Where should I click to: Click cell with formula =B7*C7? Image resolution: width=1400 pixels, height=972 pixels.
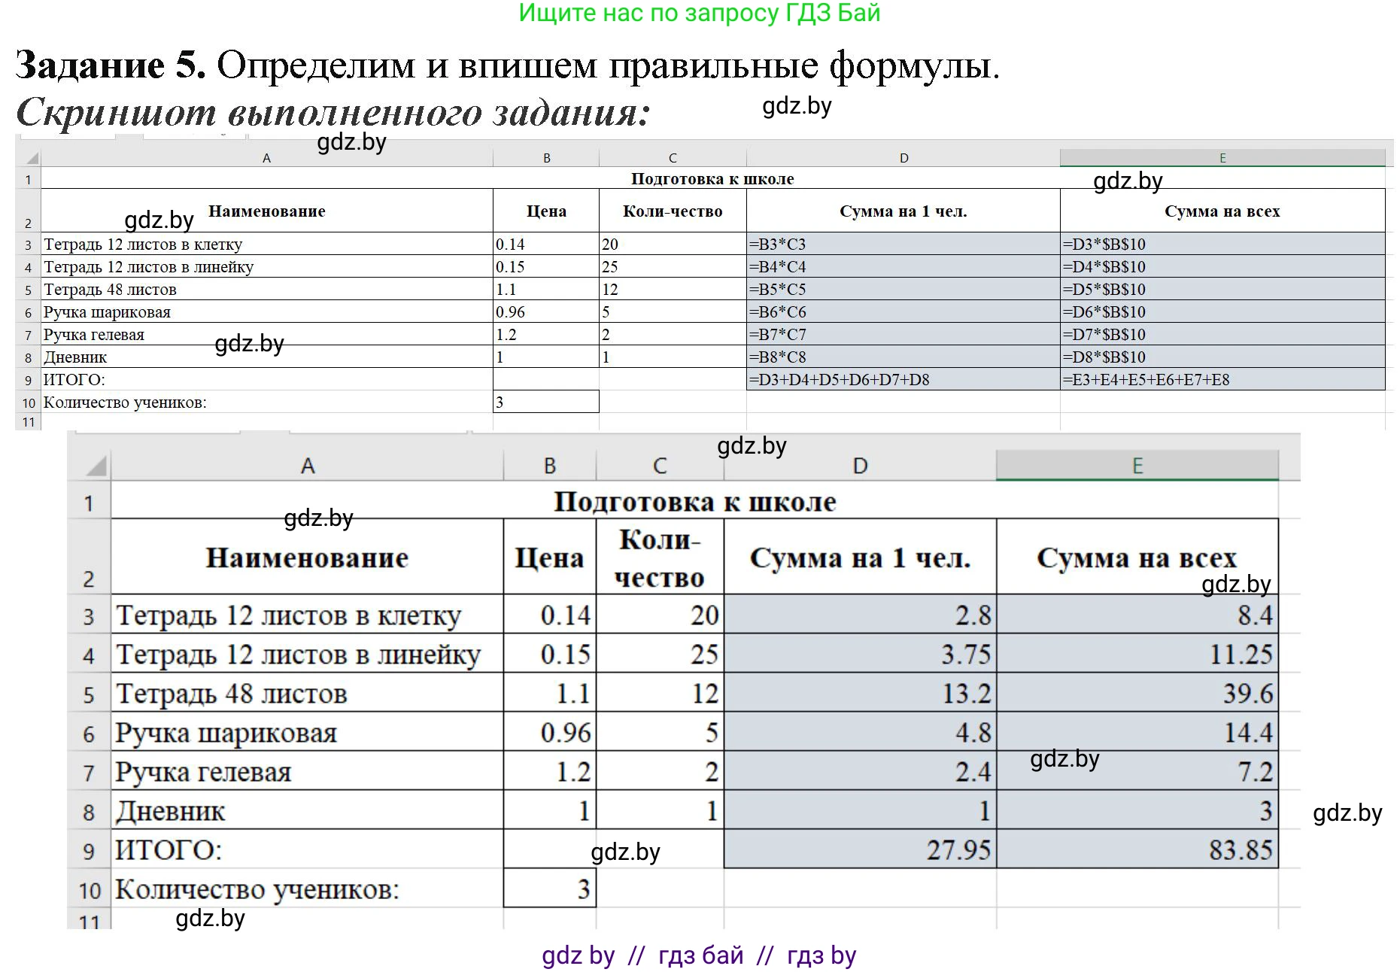click(x=903, y=334)
